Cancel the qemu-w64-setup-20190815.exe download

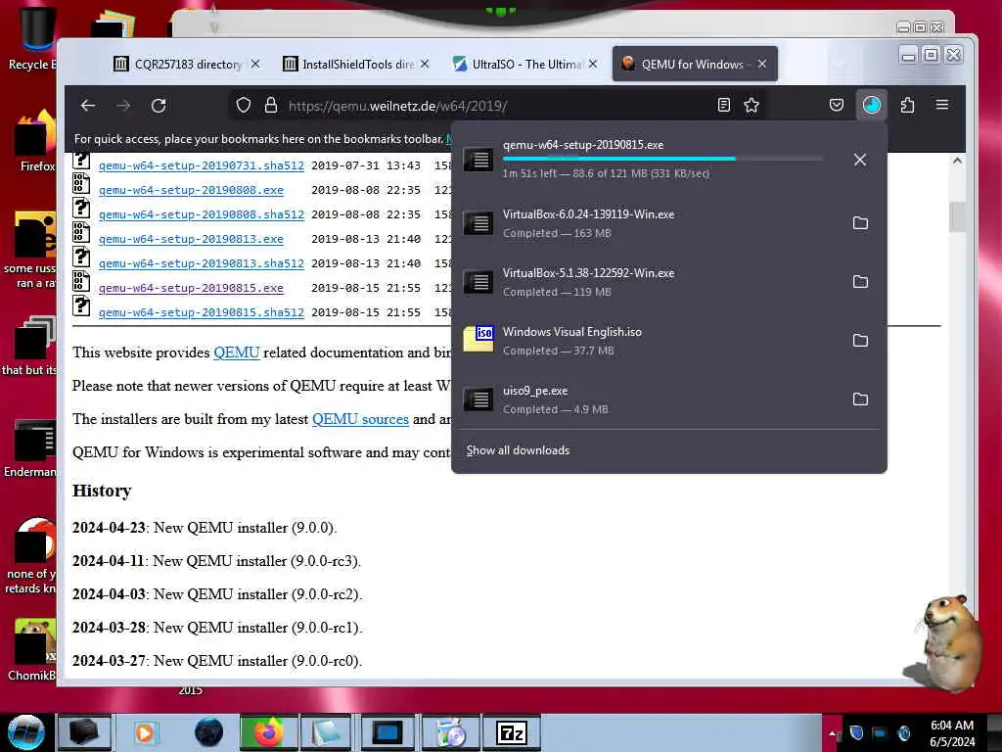point(860,160)
